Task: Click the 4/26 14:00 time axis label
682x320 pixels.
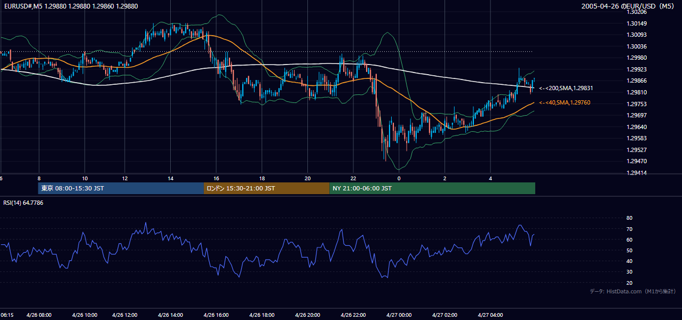Action: [x=171, y=315]
